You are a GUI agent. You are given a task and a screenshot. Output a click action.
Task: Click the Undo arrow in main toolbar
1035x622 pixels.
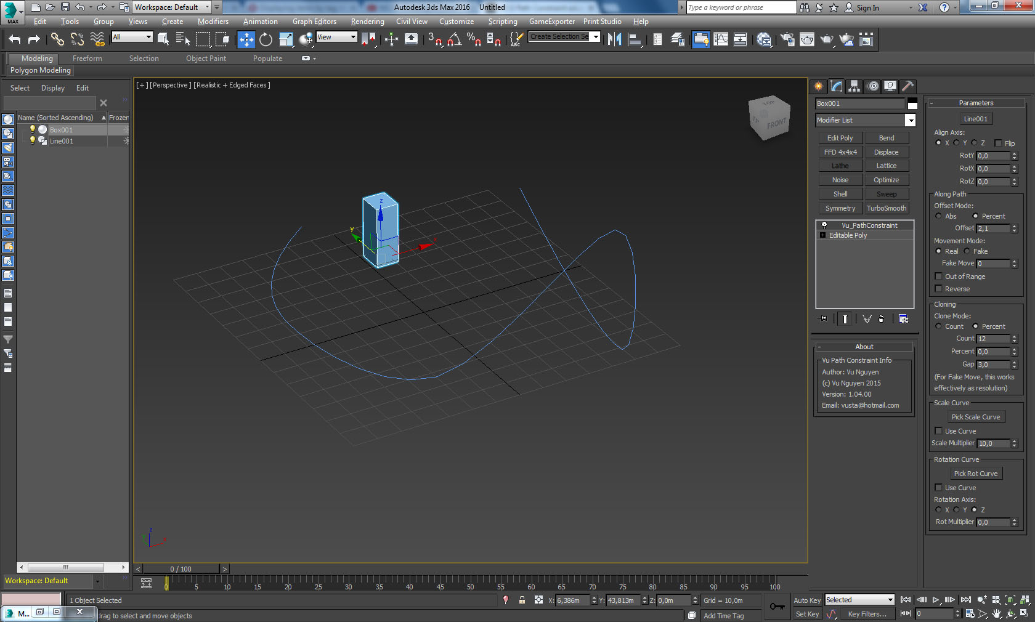pos(15,39)
